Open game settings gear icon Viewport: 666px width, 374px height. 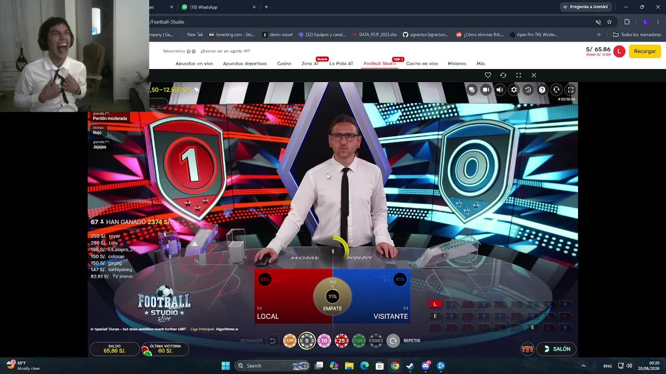pyautogui.click(x=514, y=90)
